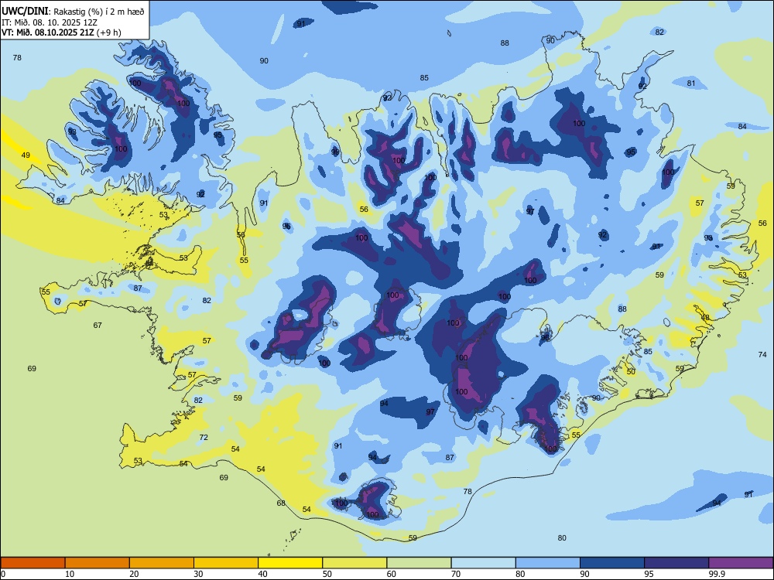
Task: Click the bright yellow 40–50 legend swatch
Action: point(290,563)
